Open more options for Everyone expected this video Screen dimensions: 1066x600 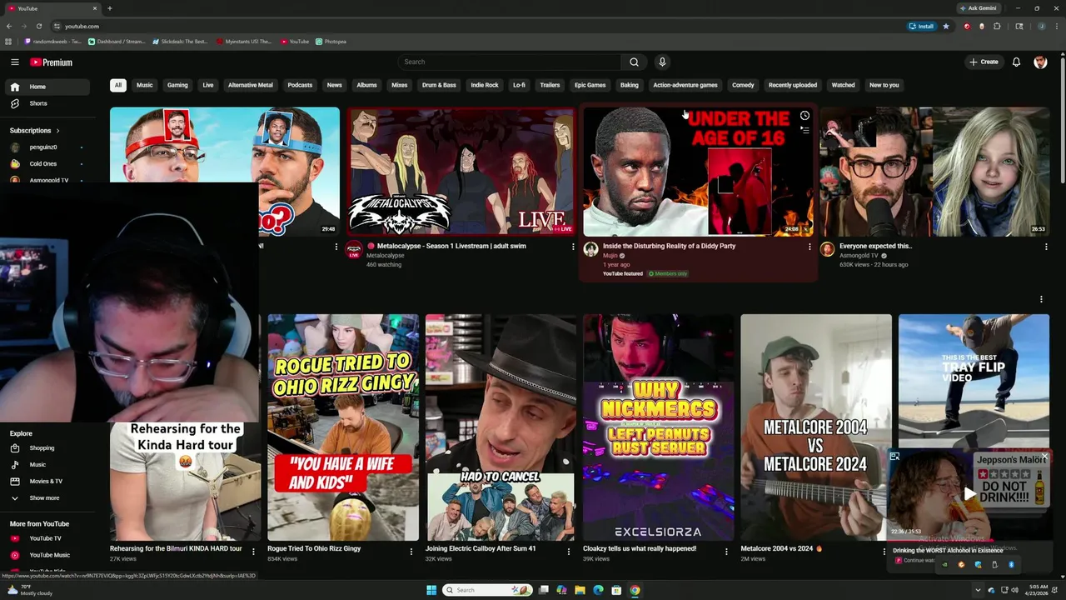click(x=1046, y=247)
